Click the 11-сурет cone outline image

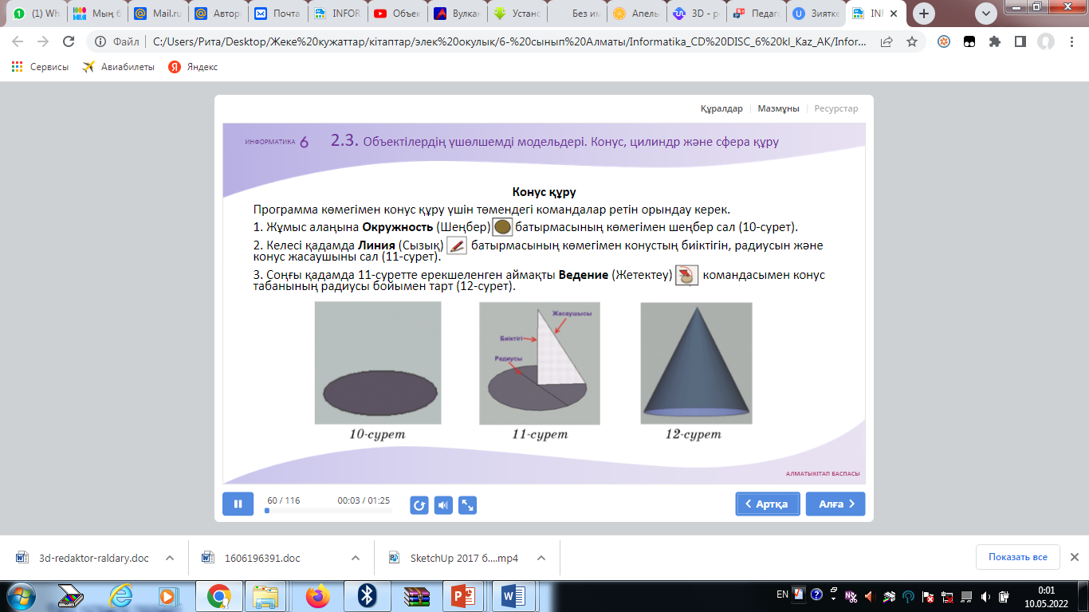point(540,363)
